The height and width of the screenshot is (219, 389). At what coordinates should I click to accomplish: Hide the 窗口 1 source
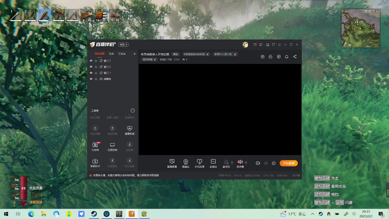91,73
